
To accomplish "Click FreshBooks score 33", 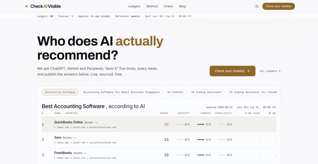I will [x=166, y=155].
